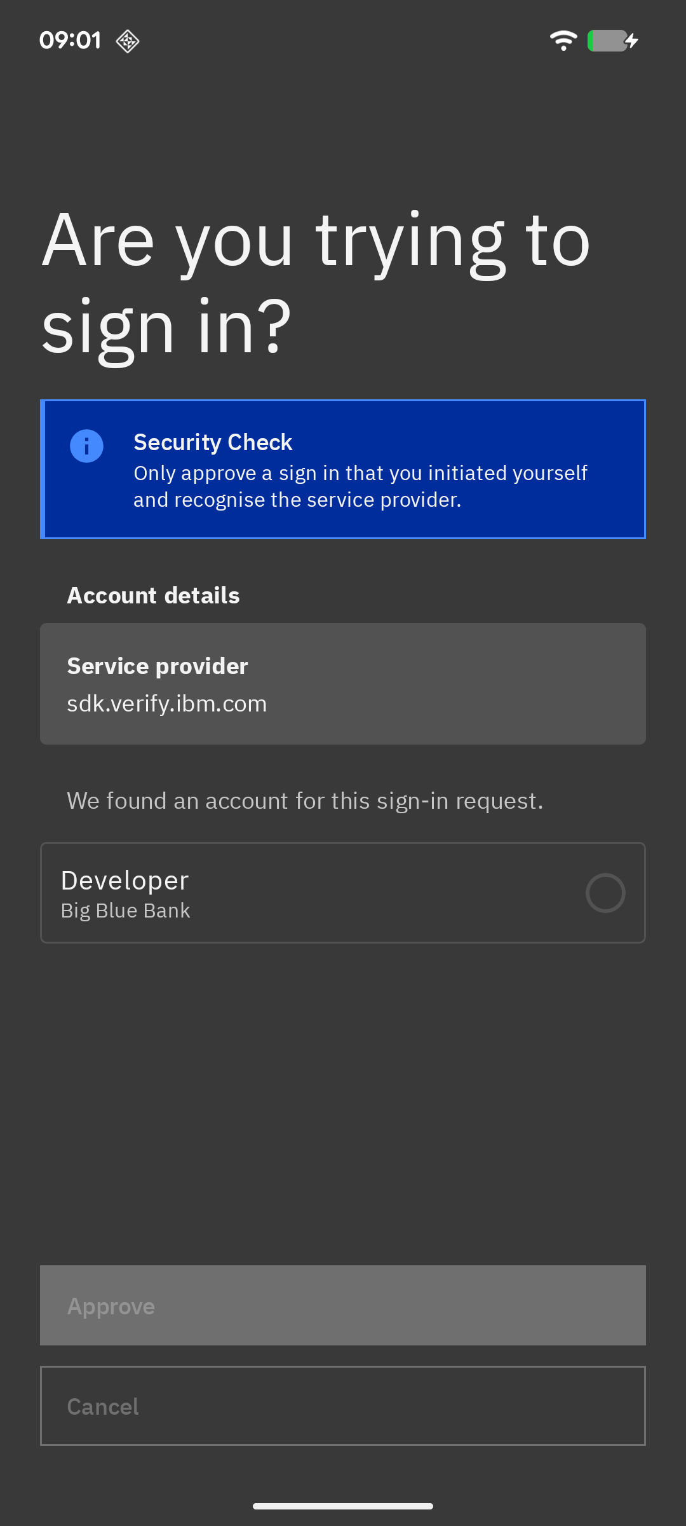Tap the Wi-Fi status icon

coord(563,41)
